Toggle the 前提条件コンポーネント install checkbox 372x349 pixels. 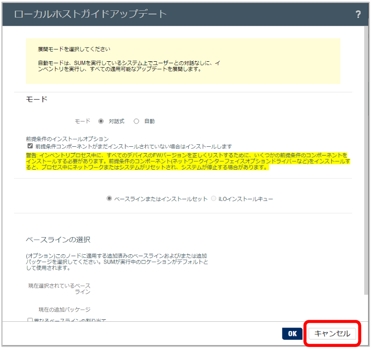coord(30,146)
